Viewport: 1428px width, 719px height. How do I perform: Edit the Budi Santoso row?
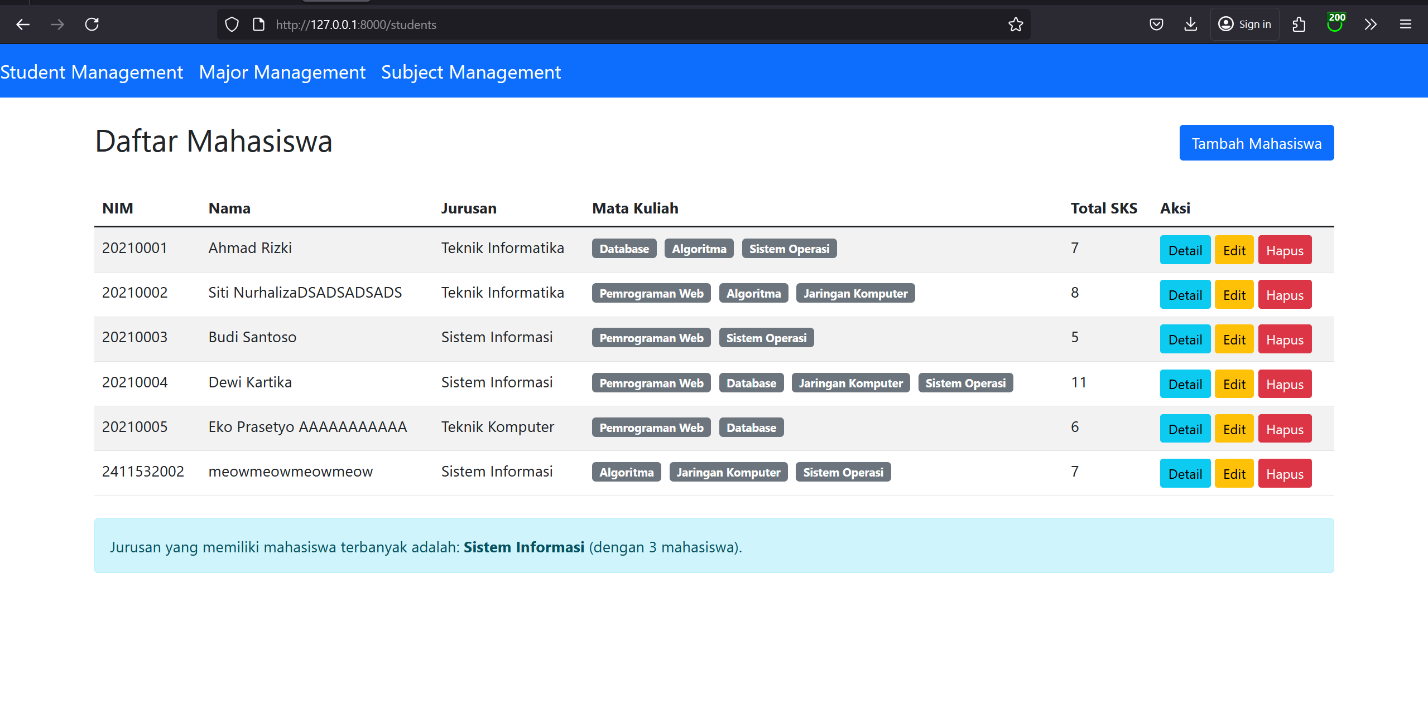tap(1234, 339)
